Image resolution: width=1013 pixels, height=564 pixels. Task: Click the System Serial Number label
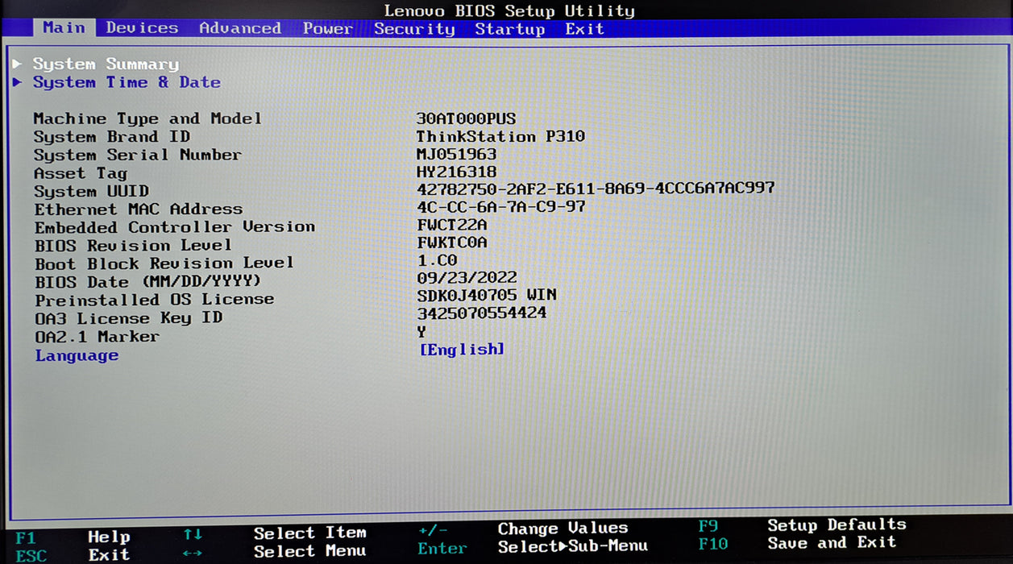point(138,155)
